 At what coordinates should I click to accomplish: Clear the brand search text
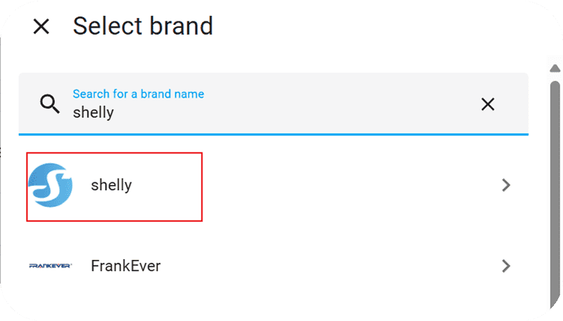pyautogui.click(x=488, y=104)
